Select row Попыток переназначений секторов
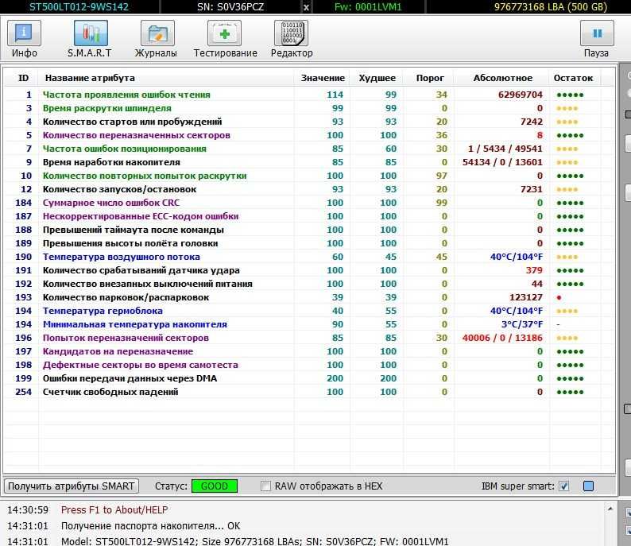631x546 pixels. 310,338
